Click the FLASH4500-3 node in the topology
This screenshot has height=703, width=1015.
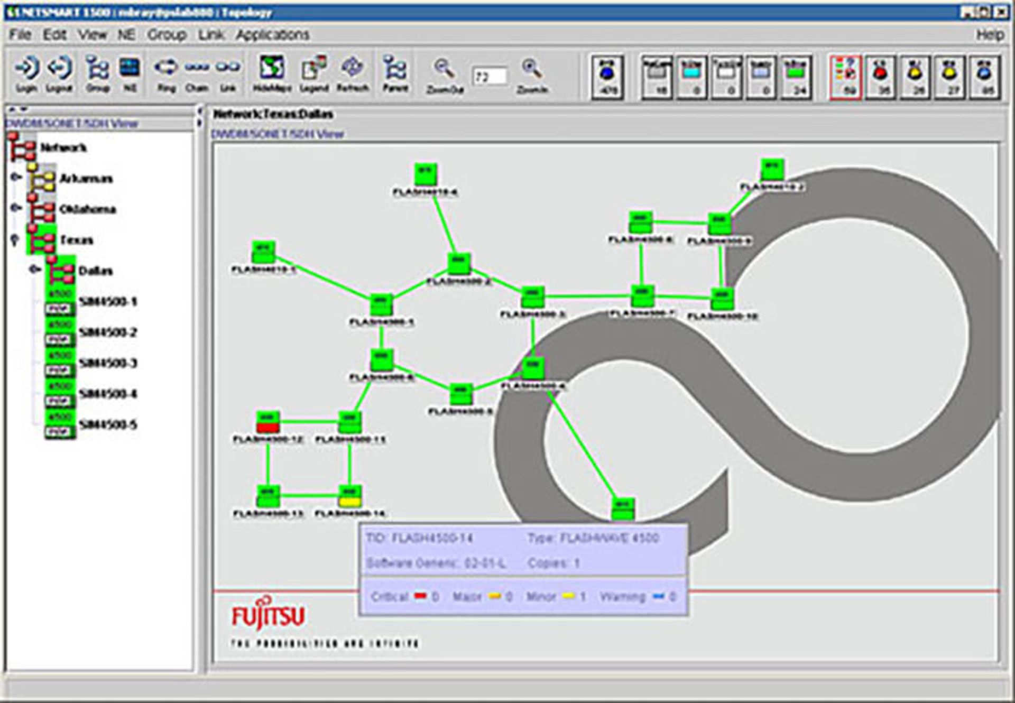click(532, 298)
